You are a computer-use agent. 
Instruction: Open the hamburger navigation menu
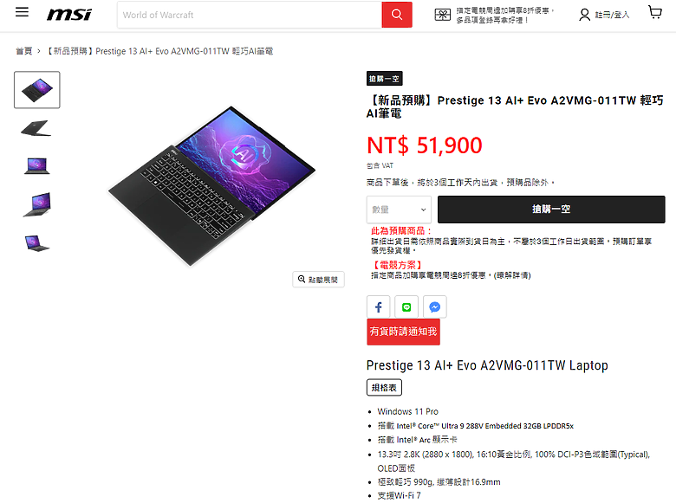coord(22,12)
